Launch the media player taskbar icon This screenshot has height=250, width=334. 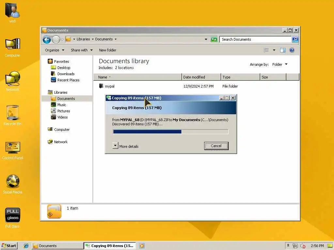point(142,246)
